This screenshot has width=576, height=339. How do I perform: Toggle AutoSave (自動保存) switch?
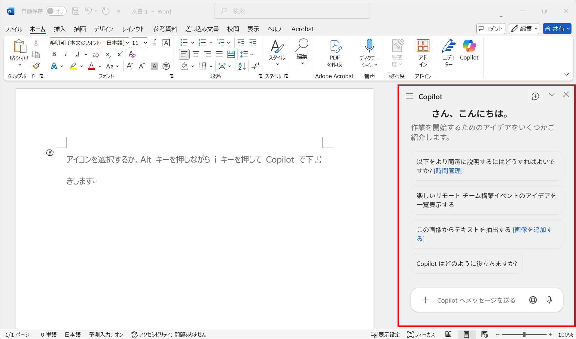(x=56, y=11)
